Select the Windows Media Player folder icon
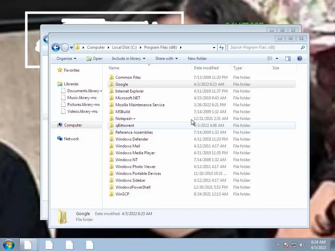Viewport: 335px width, 251px height. pyautogui.click(x=111, y=153)
